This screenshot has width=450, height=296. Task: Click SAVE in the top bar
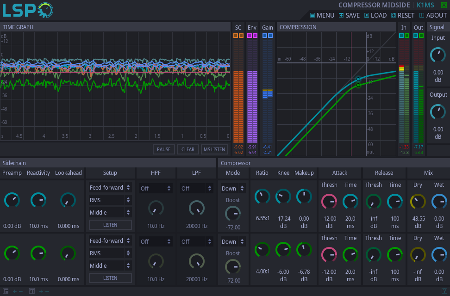tap(349, 15)
